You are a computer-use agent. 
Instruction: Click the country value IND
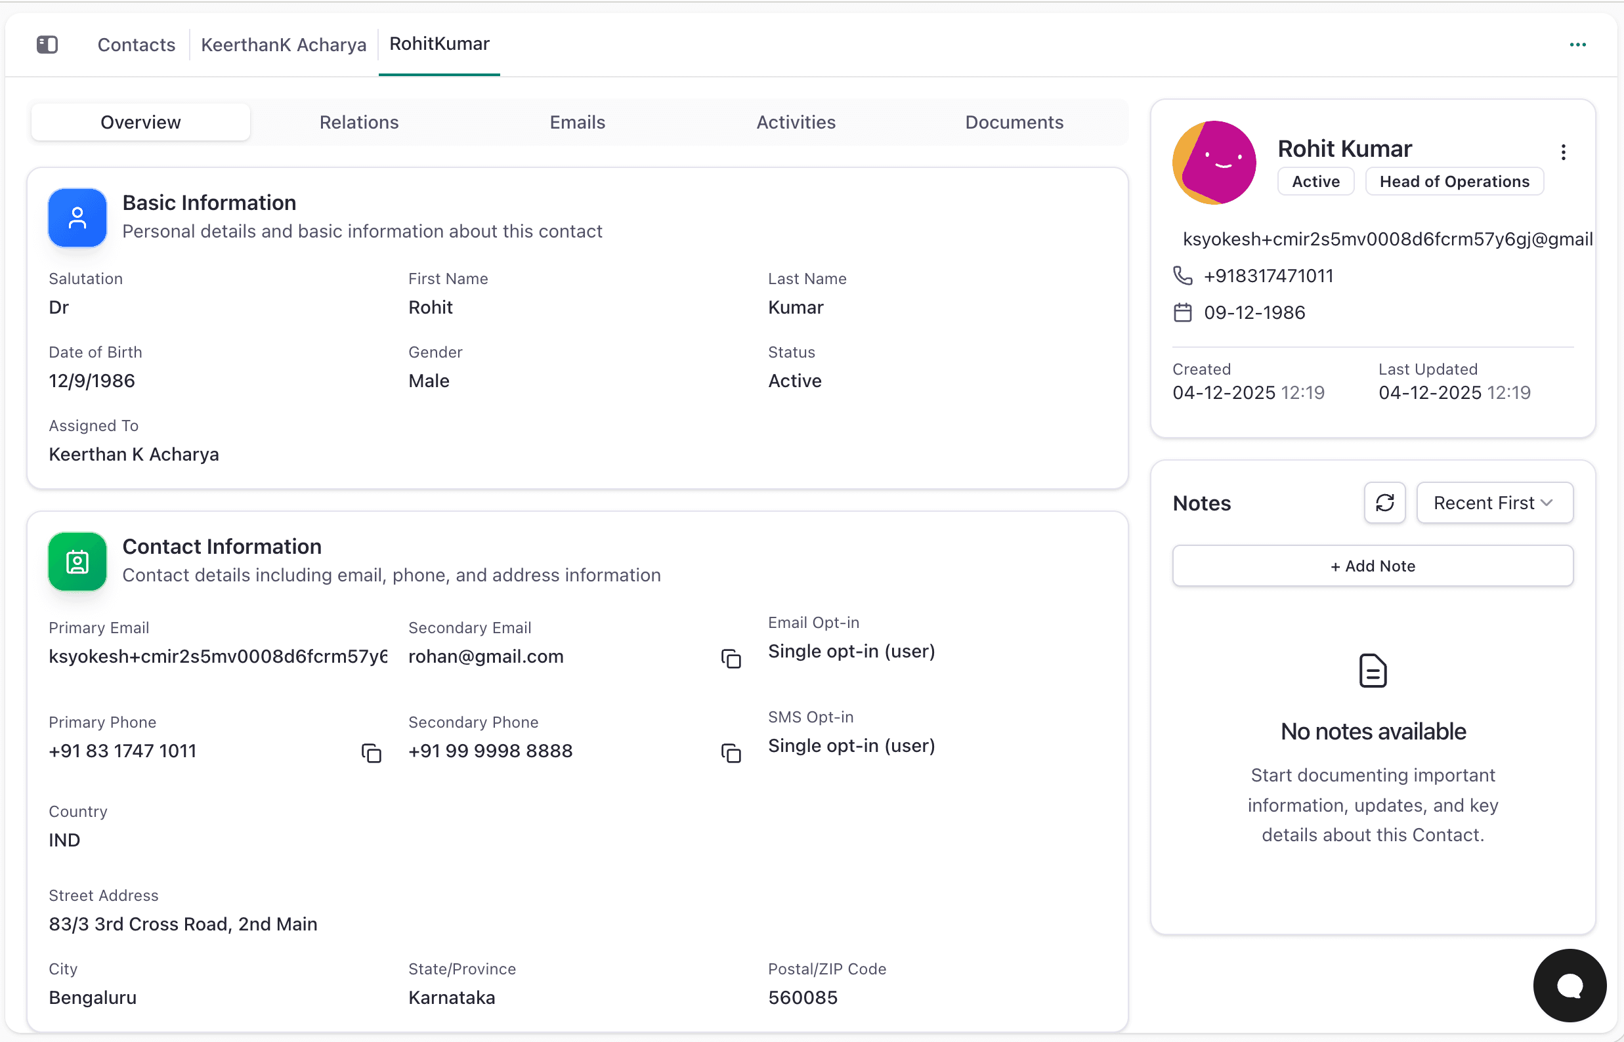click(64, 840)
